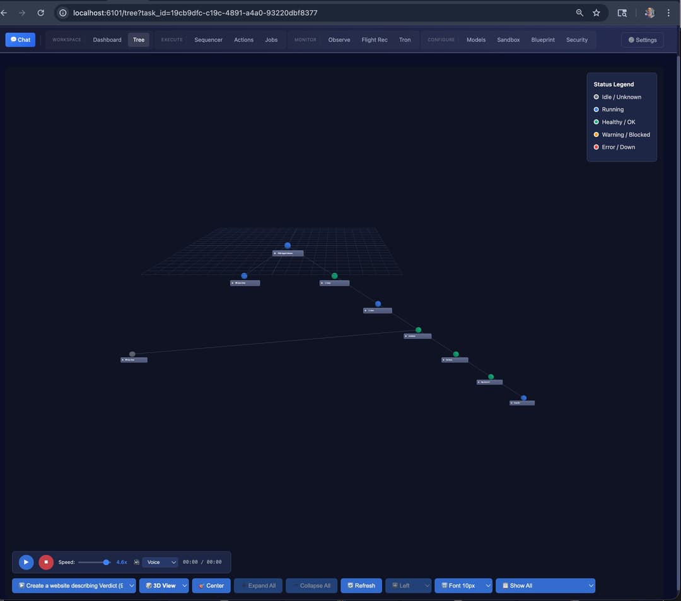Bookmark this page with the star icon
Image resolution: width=681 pixels, height=601 pixels.
pyautogui.click(x=597, y=13)
